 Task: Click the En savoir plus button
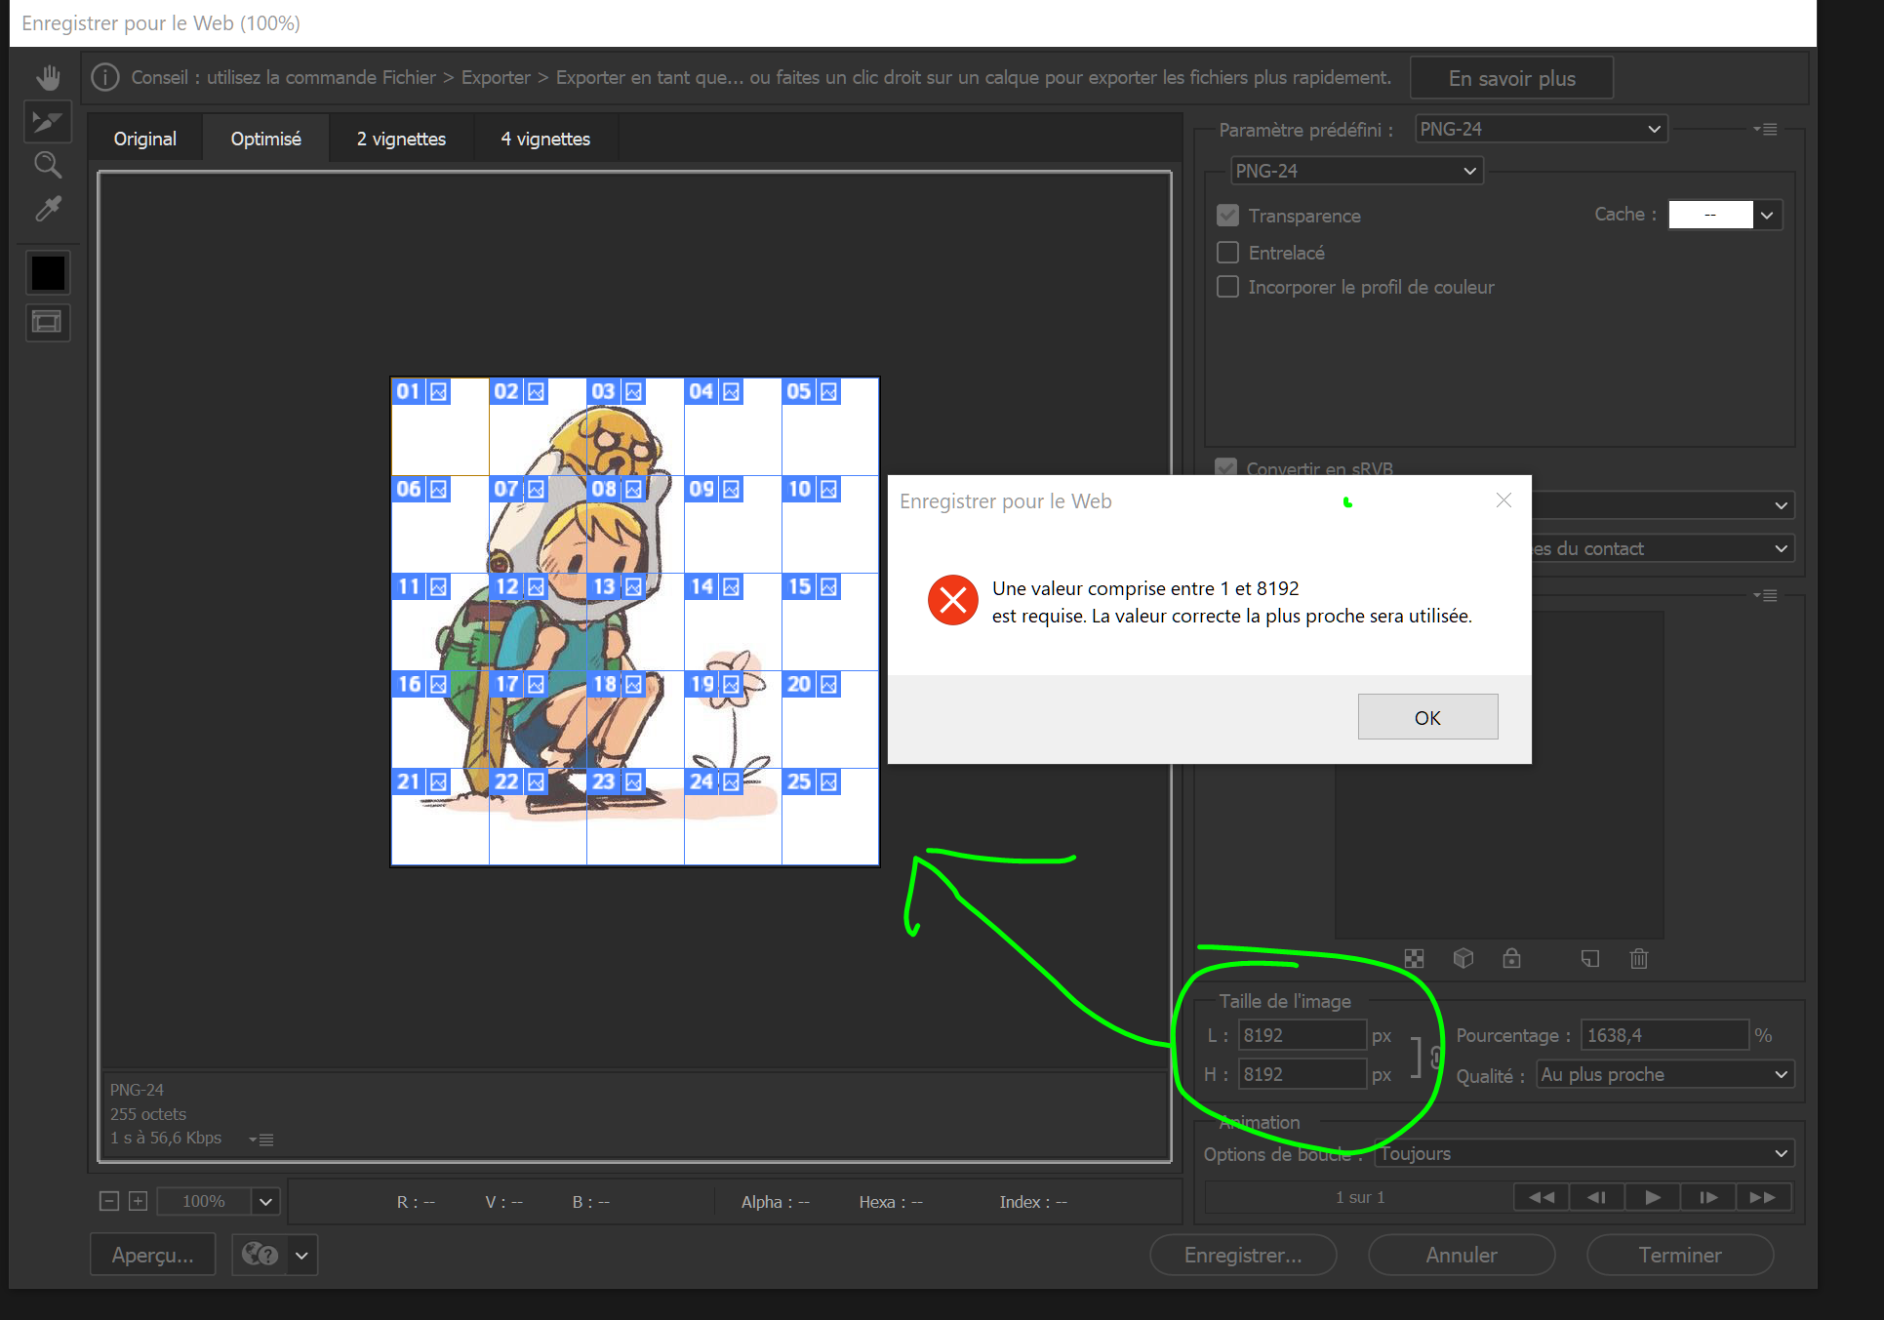coord(1511,77)
